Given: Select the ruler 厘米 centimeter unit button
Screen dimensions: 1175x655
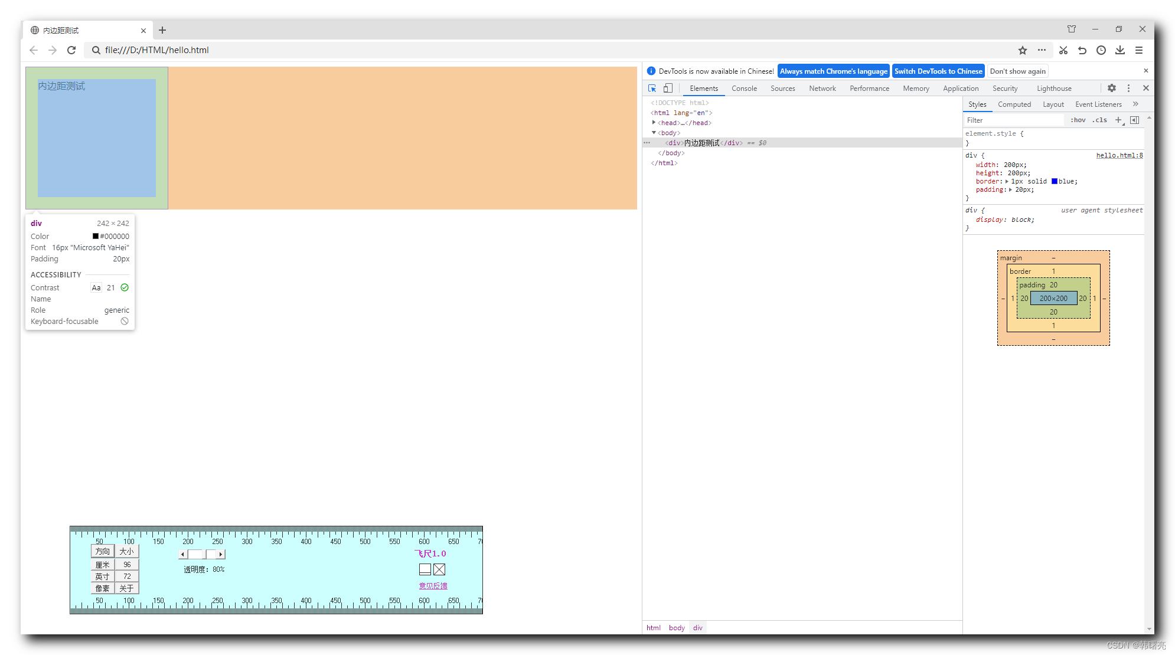Looking at the screenshot, I should pos(103,565).
